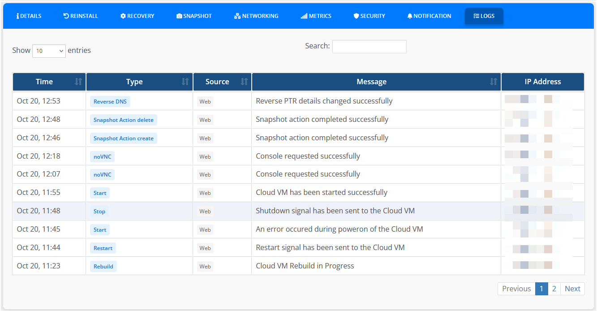The image size is (597, 311).
Task: Click the Recovery gear icon
Action: click(x=122, y=16)
